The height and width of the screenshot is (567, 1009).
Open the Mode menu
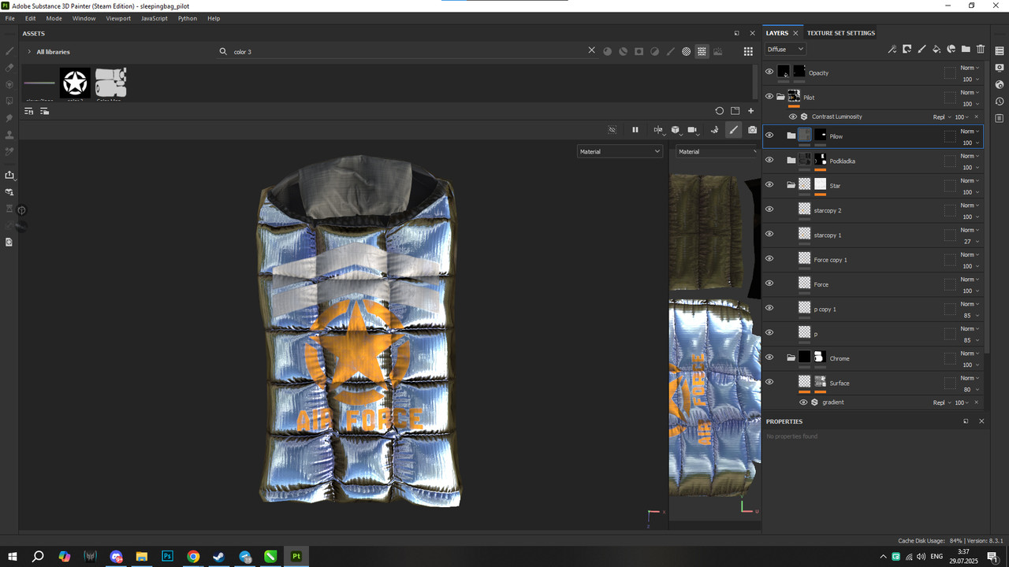54,18
